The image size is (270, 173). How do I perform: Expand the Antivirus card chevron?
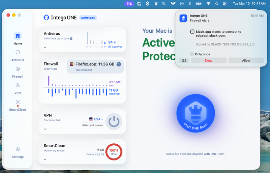click(45, 47)
